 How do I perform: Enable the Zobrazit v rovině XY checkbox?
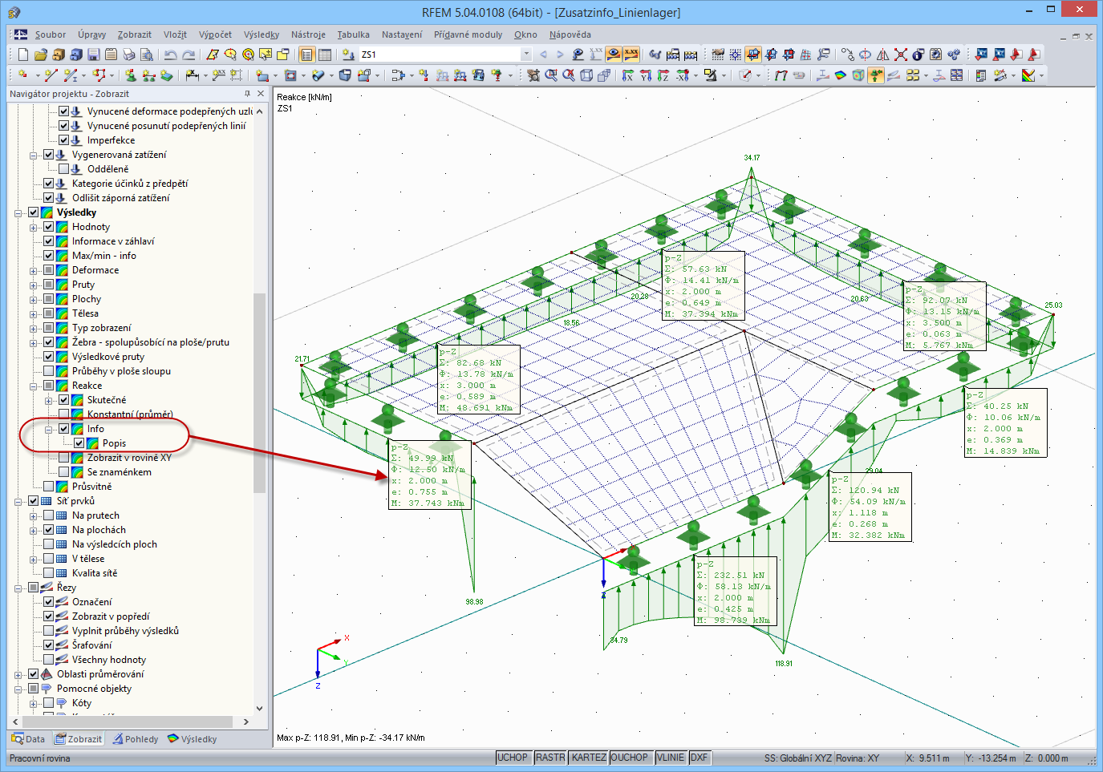pyautogui.click(x=63, y=458)
